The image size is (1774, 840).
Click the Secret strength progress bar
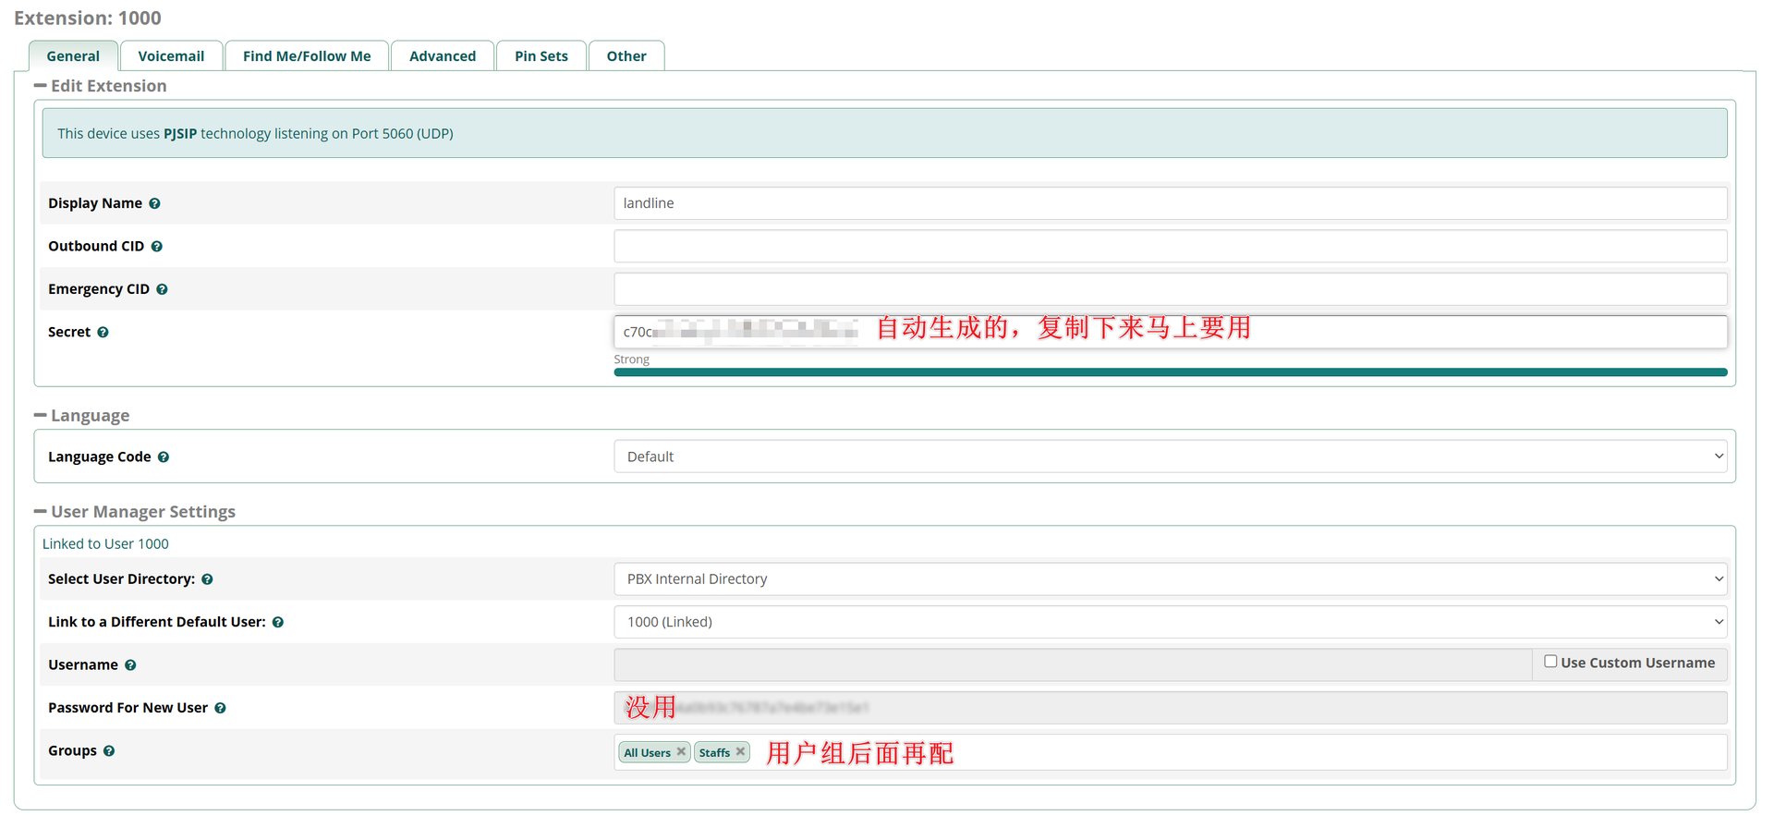click(1170, 372)
